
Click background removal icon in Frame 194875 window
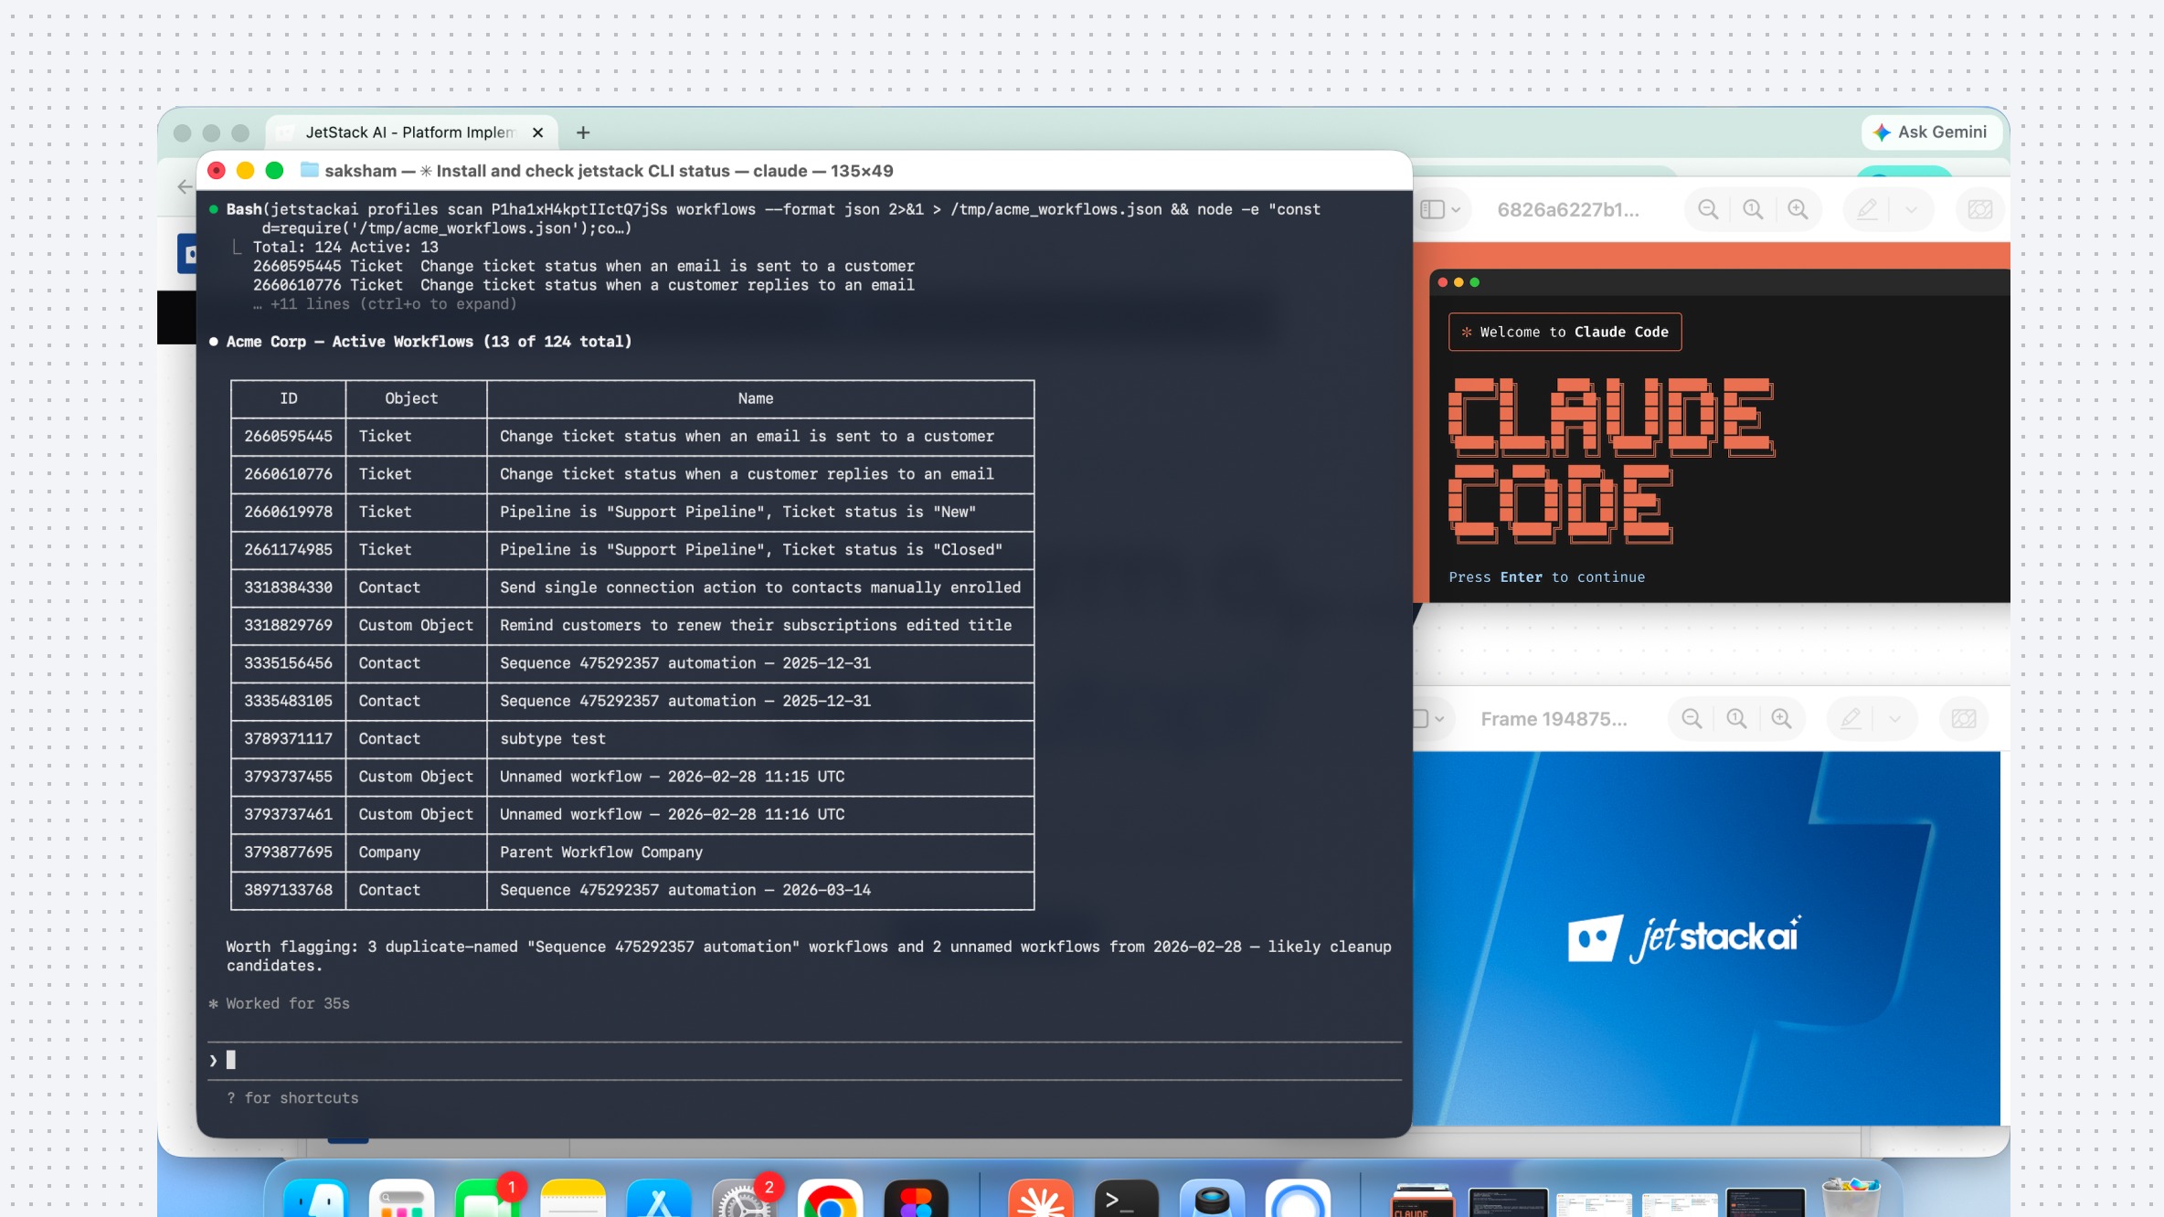click(1963, 718)
